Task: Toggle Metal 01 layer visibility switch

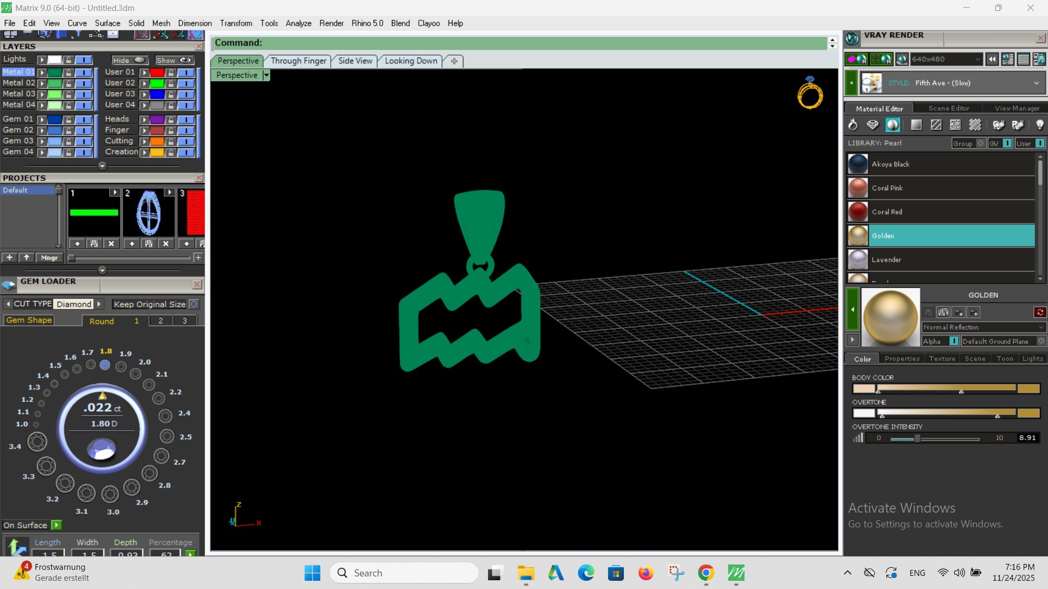Action: [x=84, y=72]
